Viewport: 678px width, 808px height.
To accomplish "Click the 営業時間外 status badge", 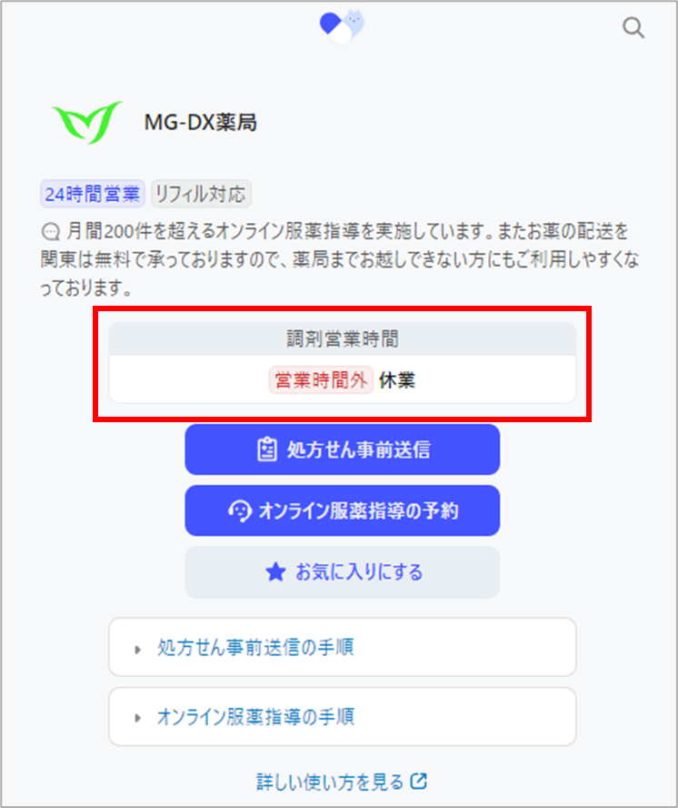I will 321,380.
